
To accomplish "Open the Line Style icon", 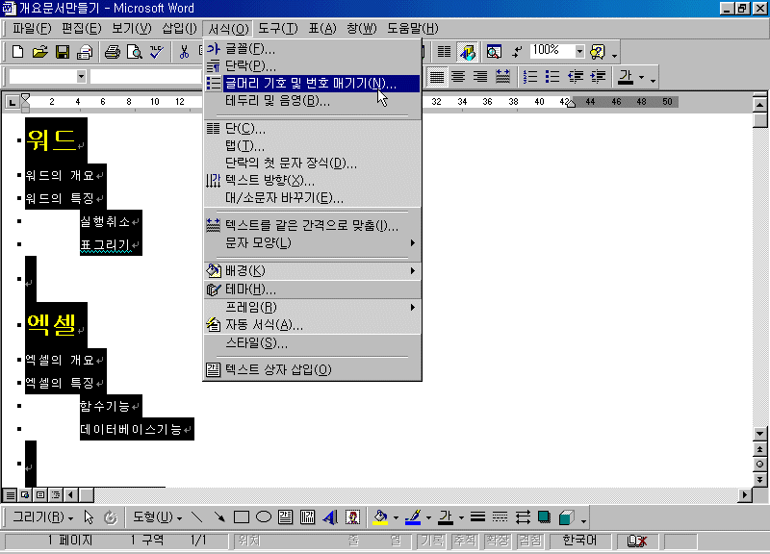I will (x=477, y=517).
